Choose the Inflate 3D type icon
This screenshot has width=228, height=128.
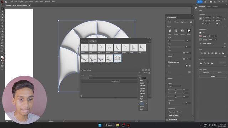pos(189,31)
